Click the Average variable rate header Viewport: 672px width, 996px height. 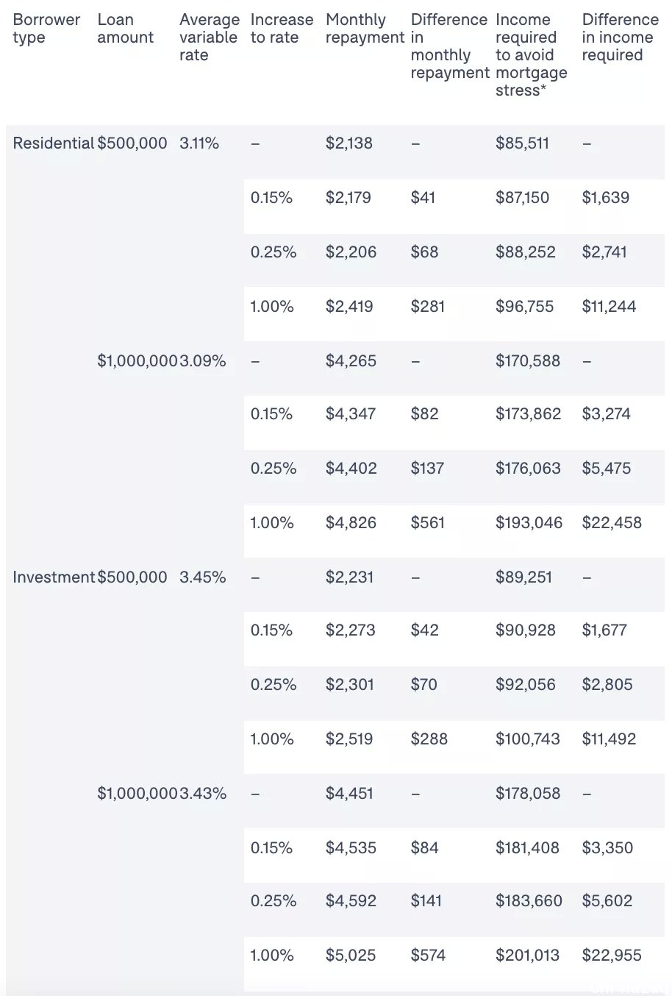(x=210, y=38)
